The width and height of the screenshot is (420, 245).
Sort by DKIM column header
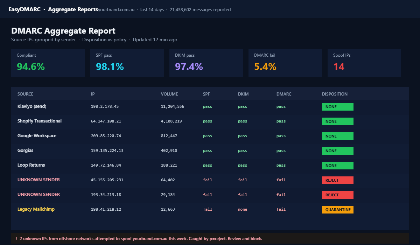click(243, 94)
